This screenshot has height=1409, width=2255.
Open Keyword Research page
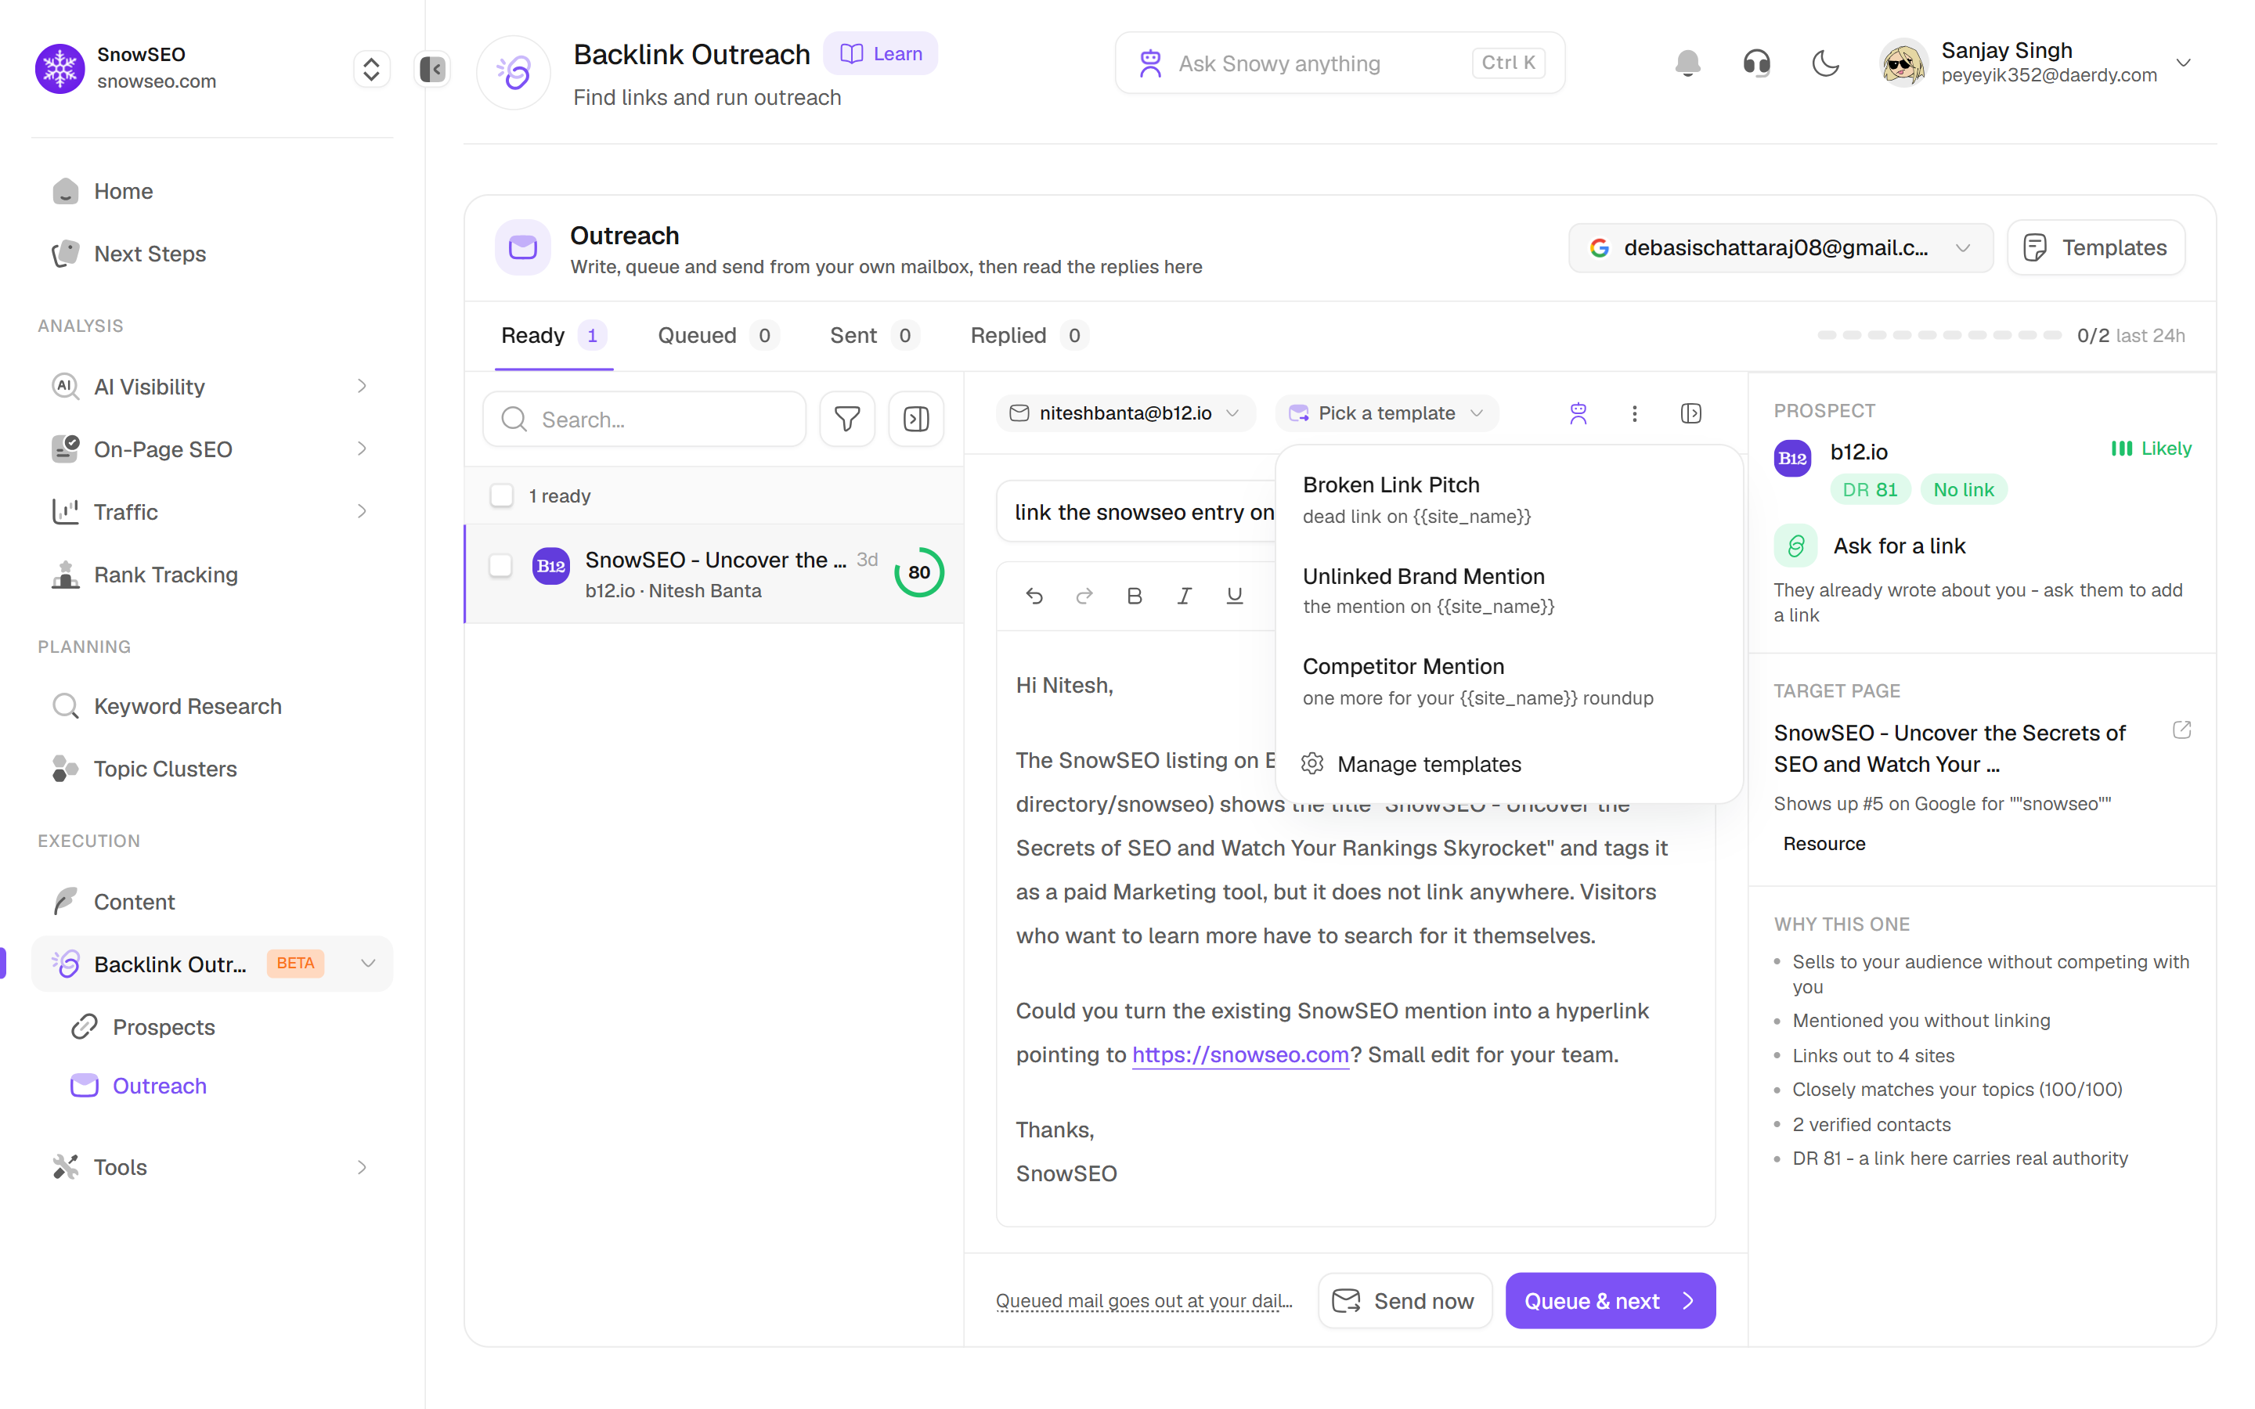(212, 706)
